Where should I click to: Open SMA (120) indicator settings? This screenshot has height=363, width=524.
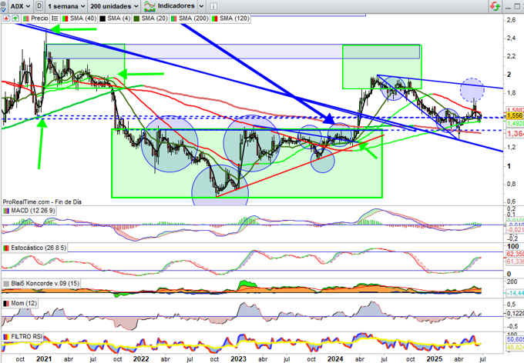pyautogui.click(x=234, y=18)
